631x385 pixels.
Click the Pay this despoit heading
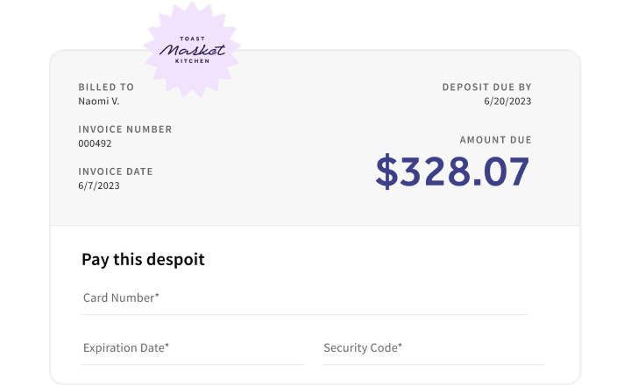(143, 260)
